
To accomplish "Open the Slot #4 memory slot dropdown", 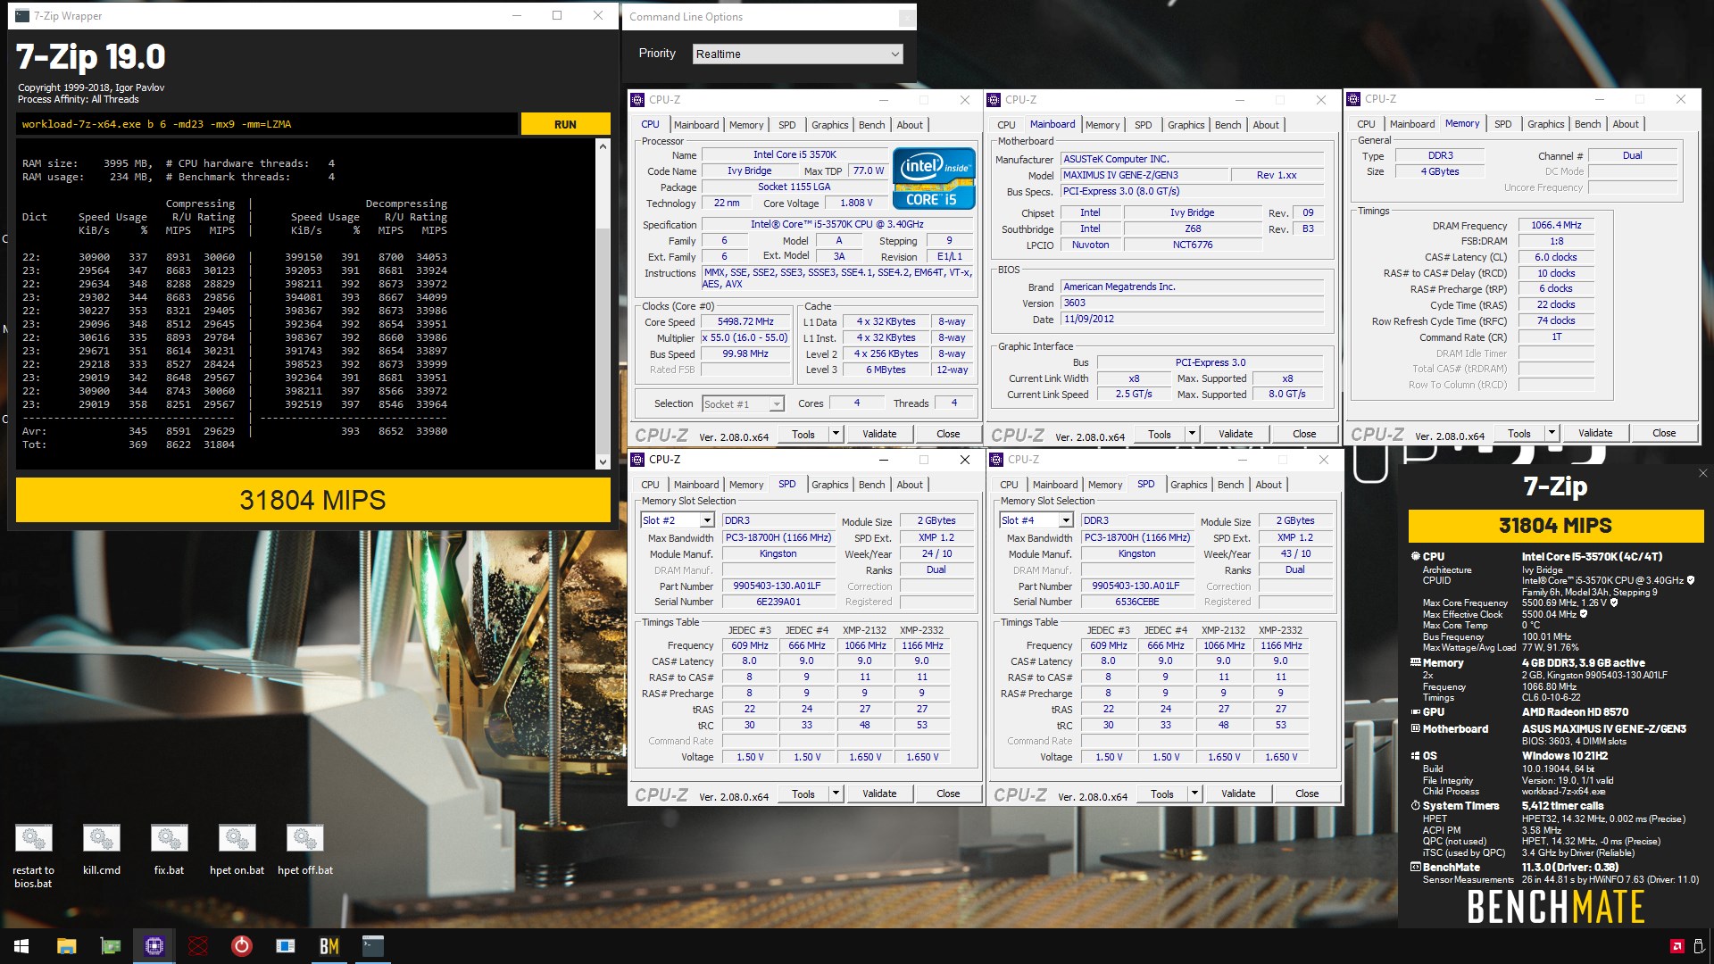I will [x=1036, y=520].
